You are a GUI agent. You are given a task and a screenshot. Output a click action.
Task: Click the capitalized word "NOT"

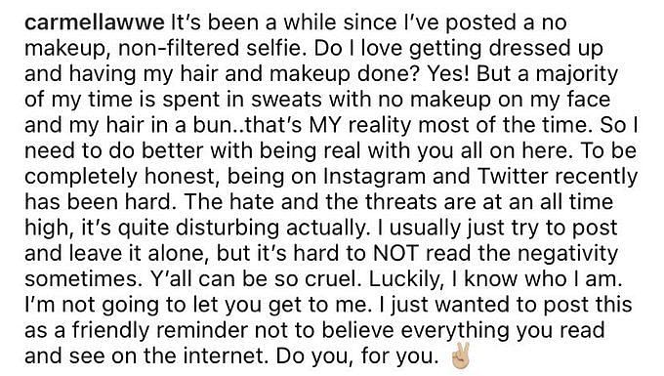click(x=397, y=253)
